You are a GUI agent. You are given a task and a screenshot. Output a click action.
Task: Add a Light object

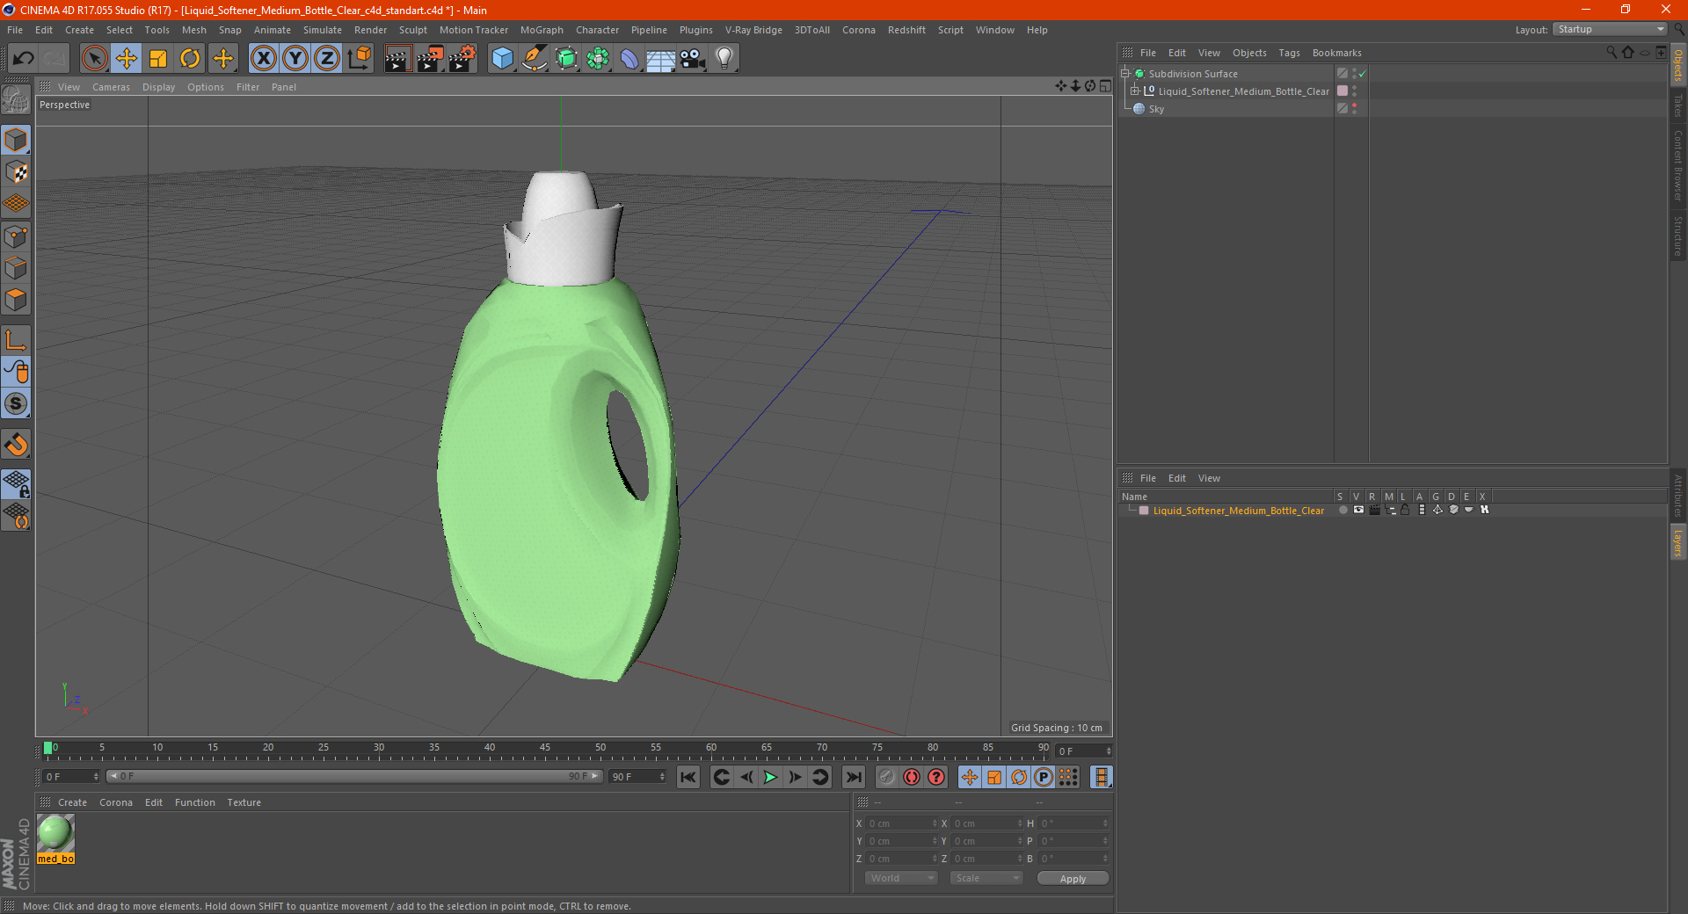(724, 59)
